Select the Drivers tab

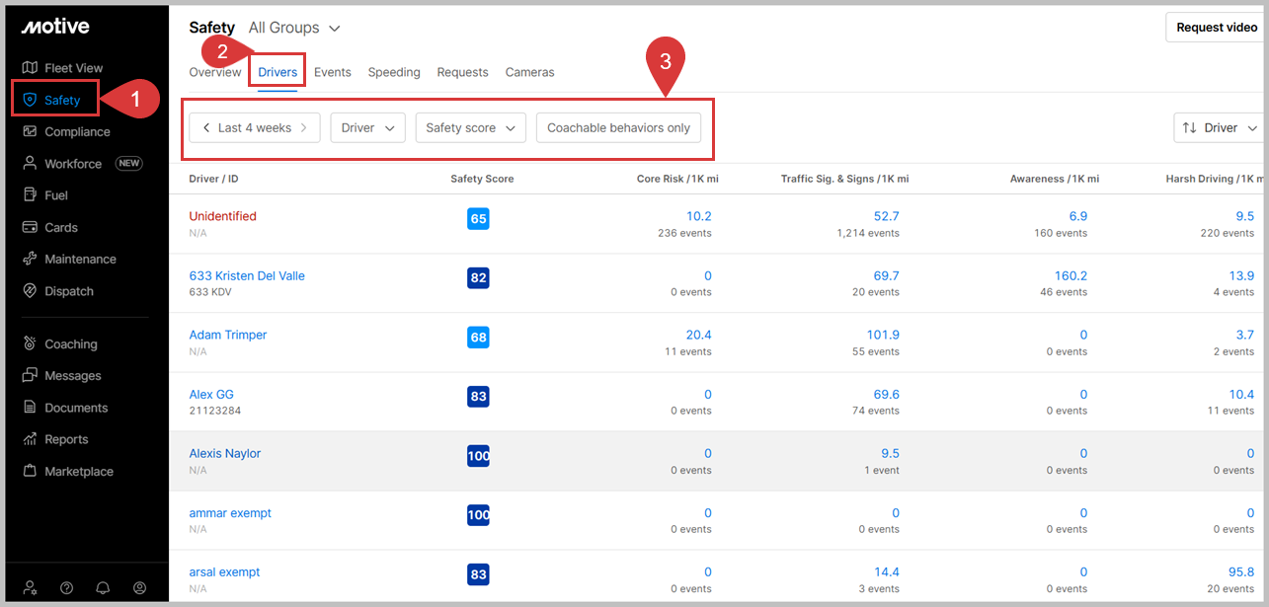coord(278,72)
